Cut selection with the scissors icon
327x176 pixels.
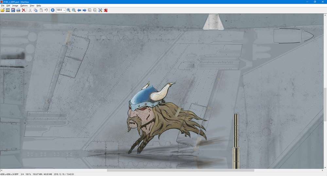point(30,10)
